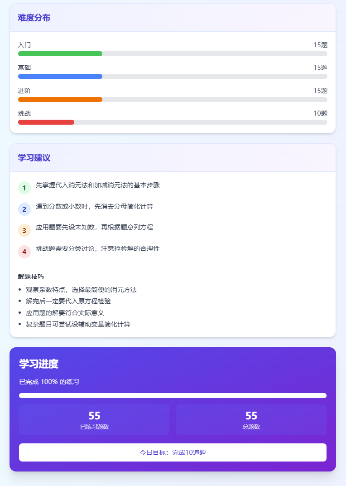Screen dimensions: 346x486
Task: Click the blue 基础 progress bar
Action: coord(59,76)
